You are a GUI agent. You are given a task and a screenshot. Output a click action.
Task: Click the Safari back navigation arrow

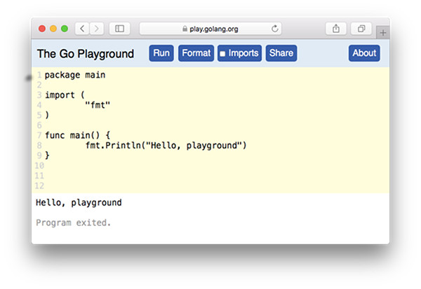click(x=82, y=29)
